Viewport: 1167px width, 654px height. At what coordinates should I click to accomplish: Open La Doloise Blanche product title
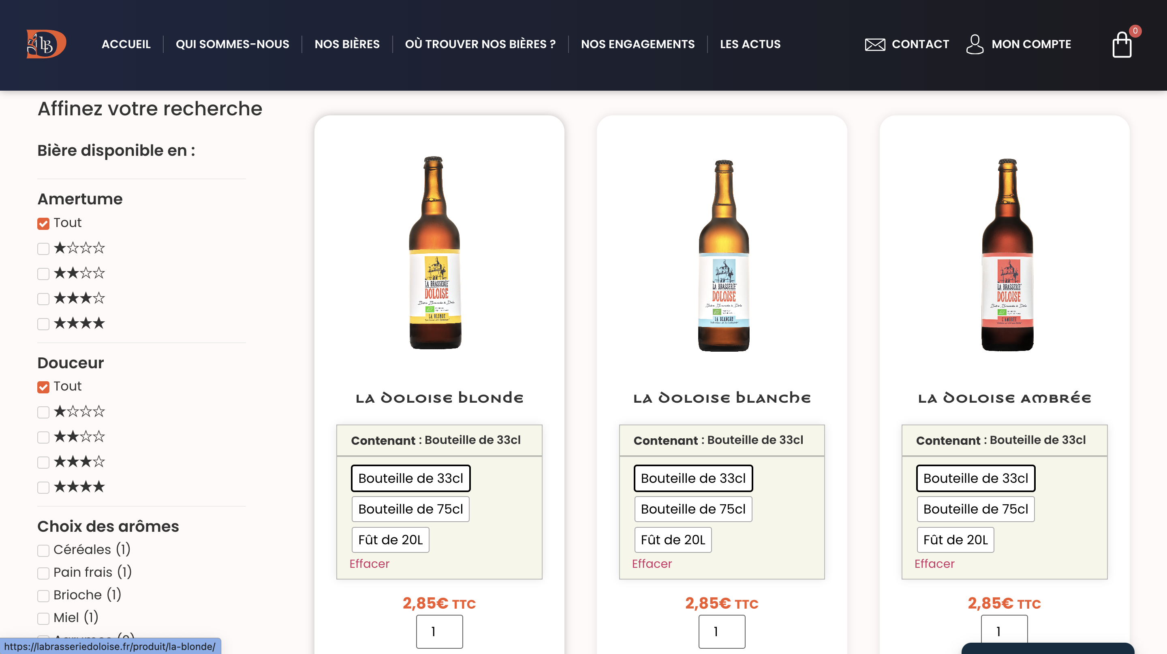(x=722, y=398)
